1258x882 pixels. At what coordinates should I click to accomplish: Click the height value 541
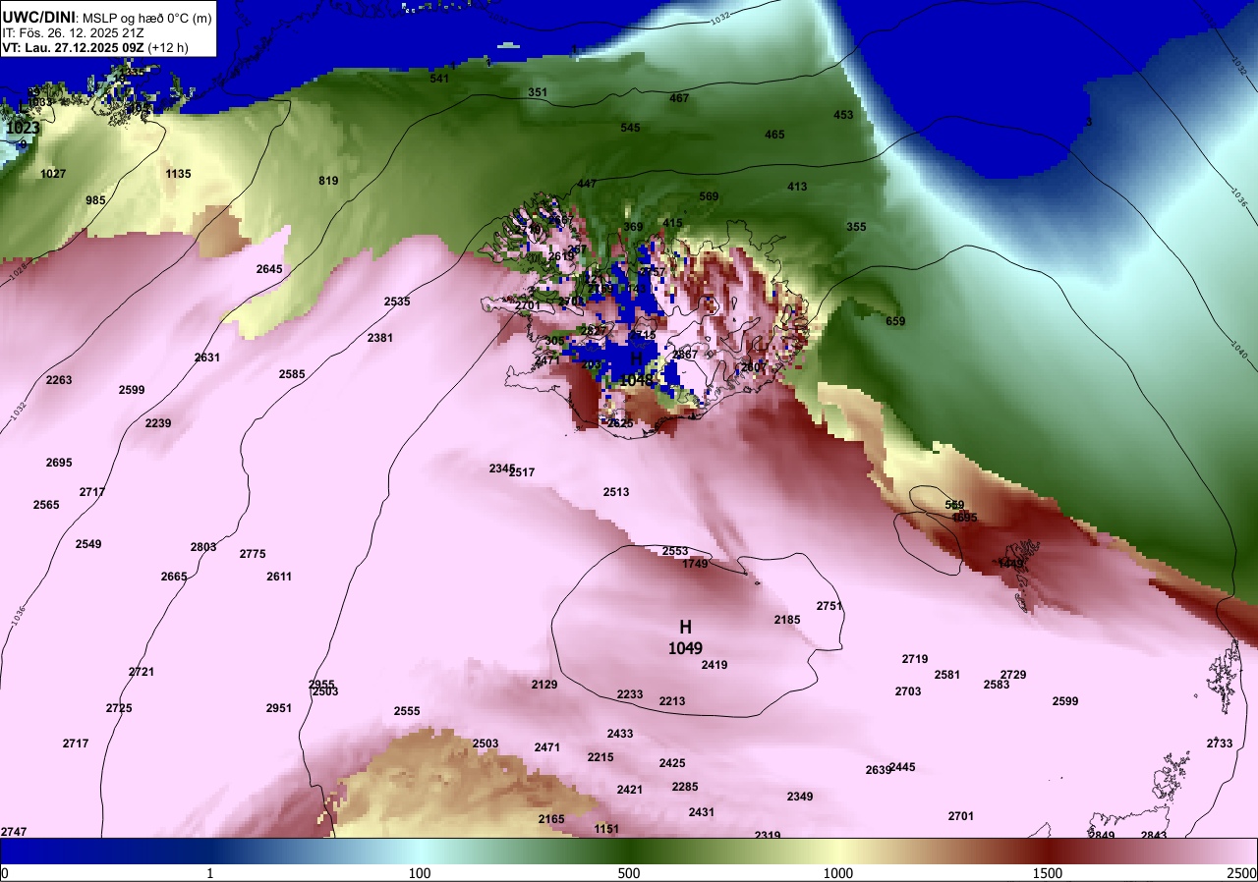pyautogui.click(x=439, y=78)
